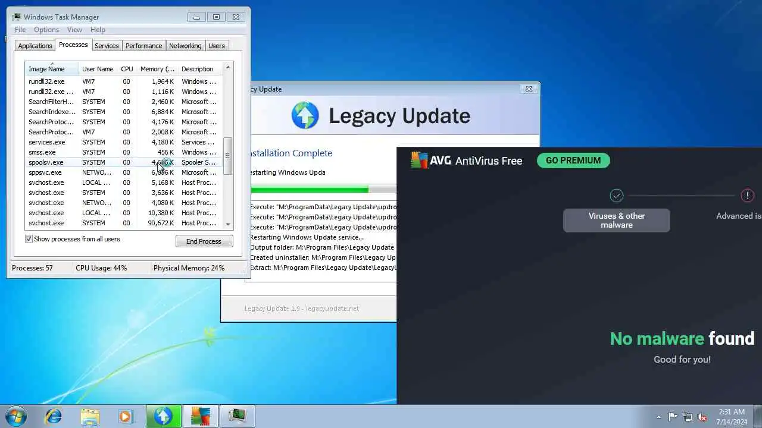Viewport: 762px width, 428px height.
Task: Switch to the Networking tab
Action: tap(185, 46)
